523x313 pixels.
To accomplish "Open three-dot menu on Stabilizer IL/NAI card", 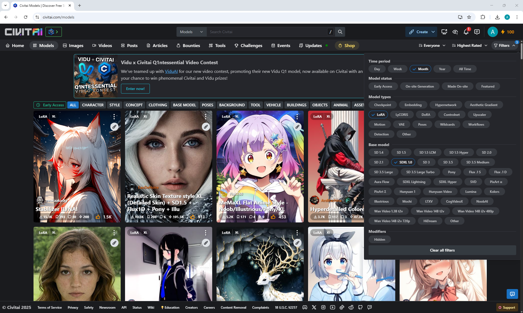I will [114, 117].
